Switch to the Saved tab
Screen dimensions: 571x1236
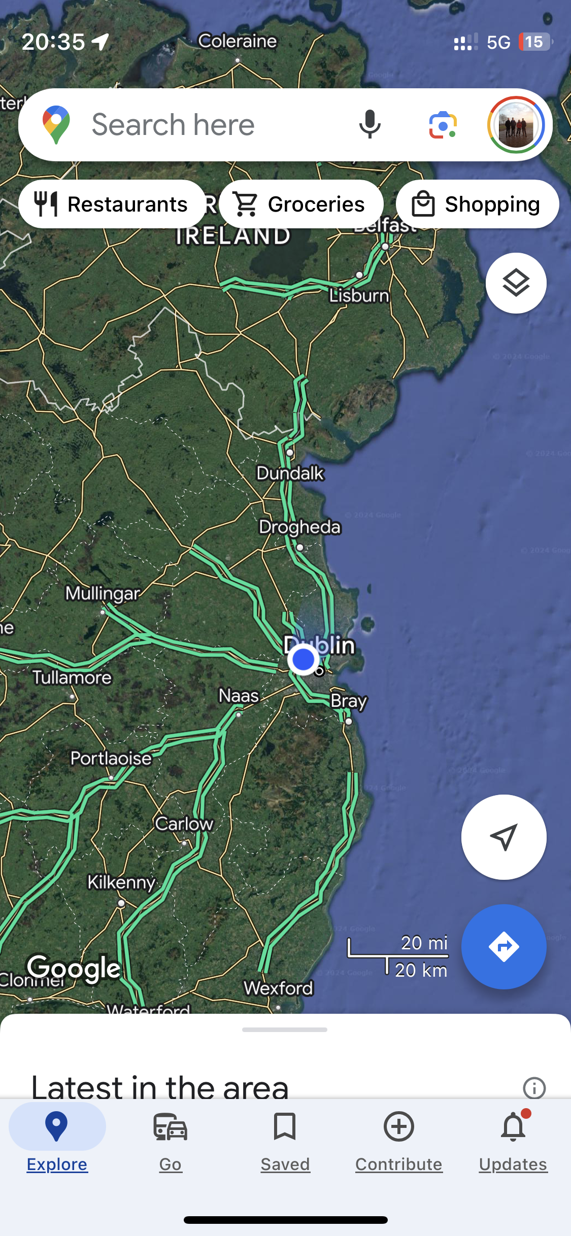pyautogui.click(x=285, y=1142)
